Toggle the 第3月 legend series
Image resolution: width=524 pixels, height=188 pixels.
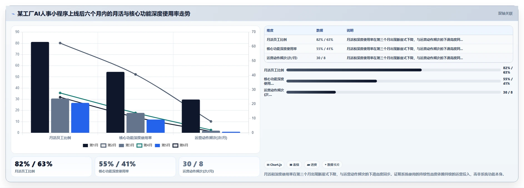126,145
